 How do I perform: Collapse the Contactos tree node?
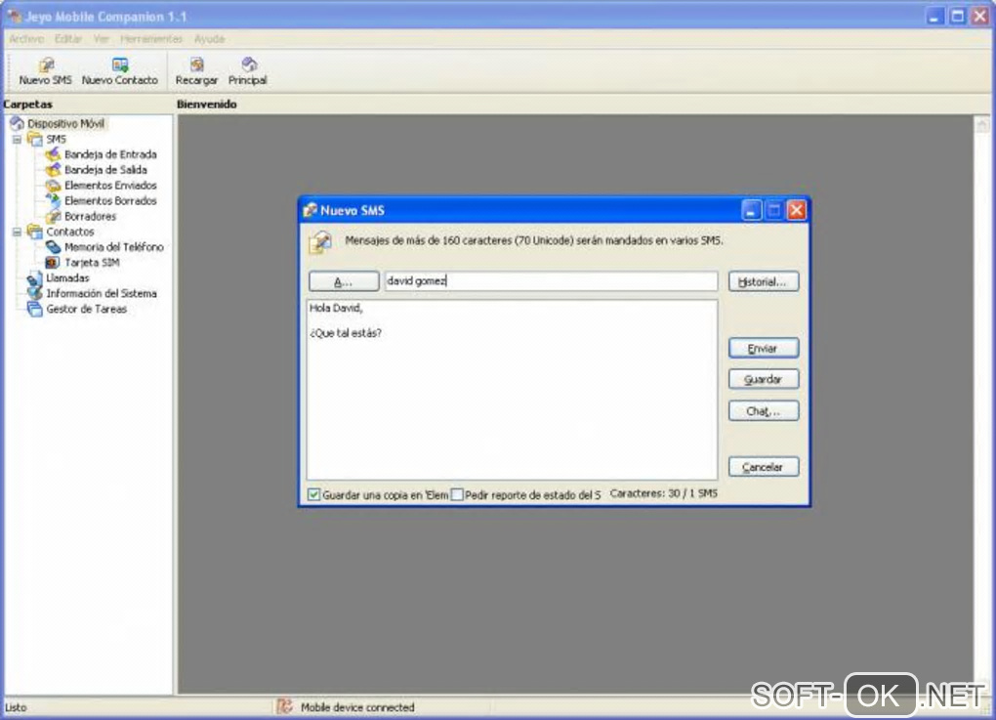point(18,232)
